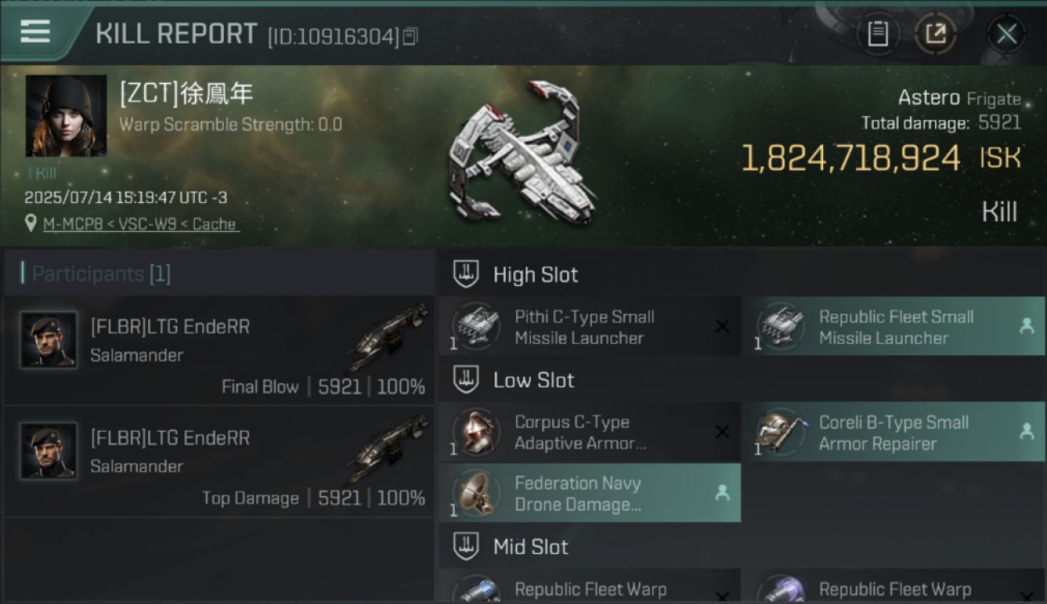Screen dimensions: 1047x604
Task: Select the Astero ship image
Action: tap(521, 153)
